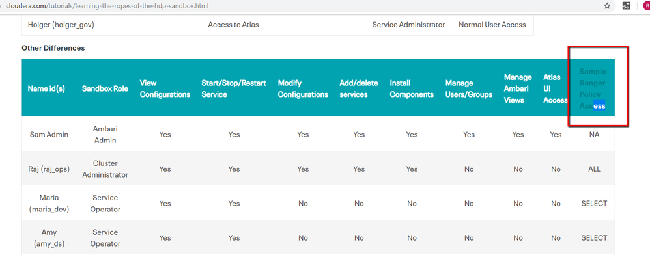Screen dimensions: 650x257
Task: Click Raj's Start/Stop/Restart Service 'Yes'
Action: 234,169
